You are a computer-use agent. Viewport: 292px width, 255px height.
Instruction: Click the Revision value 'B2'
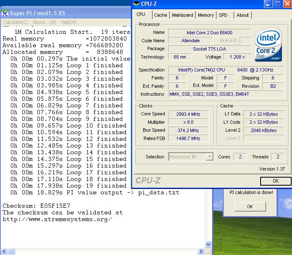point(273,86)
